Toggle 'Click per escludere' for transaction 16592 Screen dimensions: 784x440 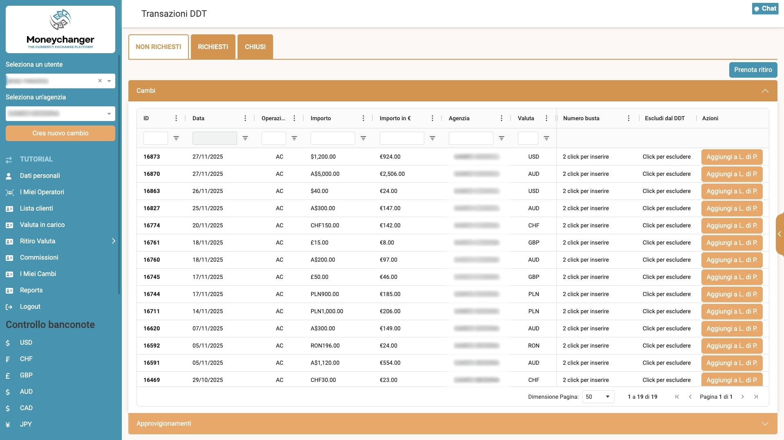[x=666, y=346]
